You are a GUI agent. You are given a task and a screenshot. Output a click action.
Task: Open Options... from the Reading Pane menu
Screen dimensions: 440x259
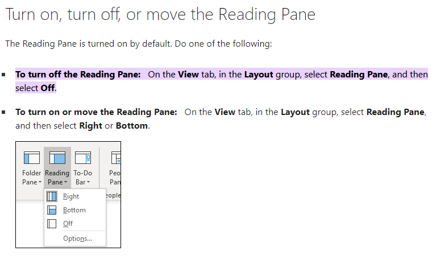(x=77, y=239)
